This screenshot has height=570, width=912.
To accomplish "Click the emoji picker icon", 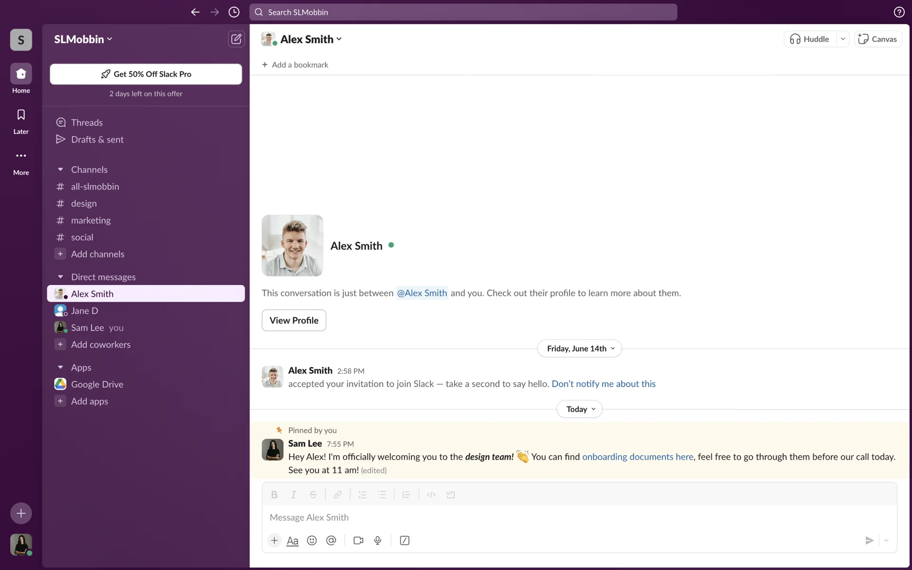I will pos(312,541).
